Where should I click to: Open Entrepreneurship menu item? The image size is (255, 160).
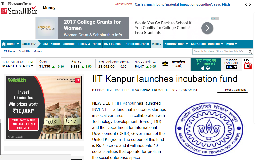click(x=136, y=44)
